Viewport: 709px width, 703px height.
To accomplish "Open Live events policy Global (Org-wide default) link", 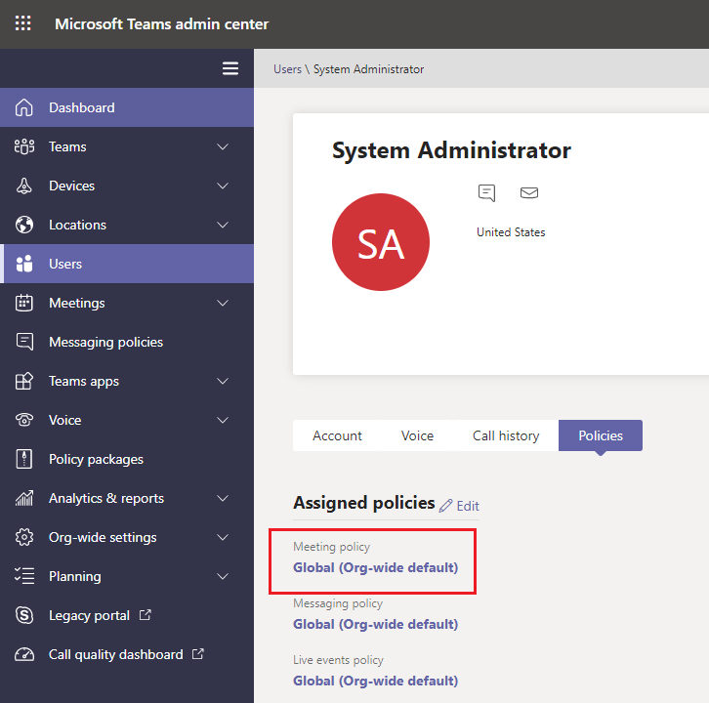I will [375, 681].
